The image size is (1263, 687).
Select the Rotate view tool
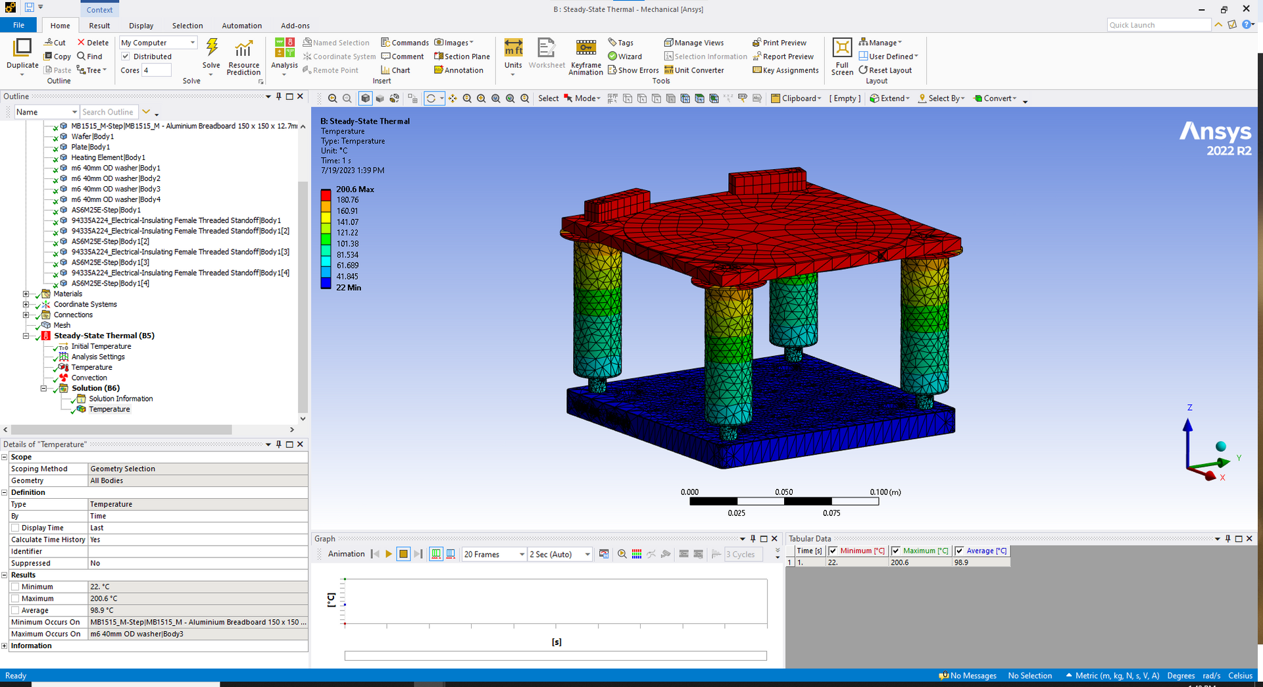point(431,99)
